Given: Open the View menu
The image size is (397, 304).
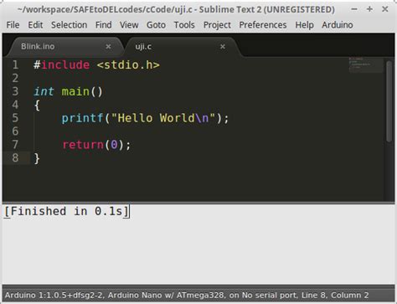Looking at the screenshot, I should click(x=129, y=25).
